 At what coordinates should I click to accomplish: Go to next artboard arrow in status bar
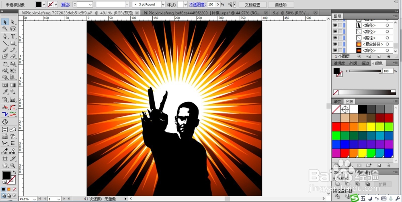pyautogui.click(x=64, y=199)
